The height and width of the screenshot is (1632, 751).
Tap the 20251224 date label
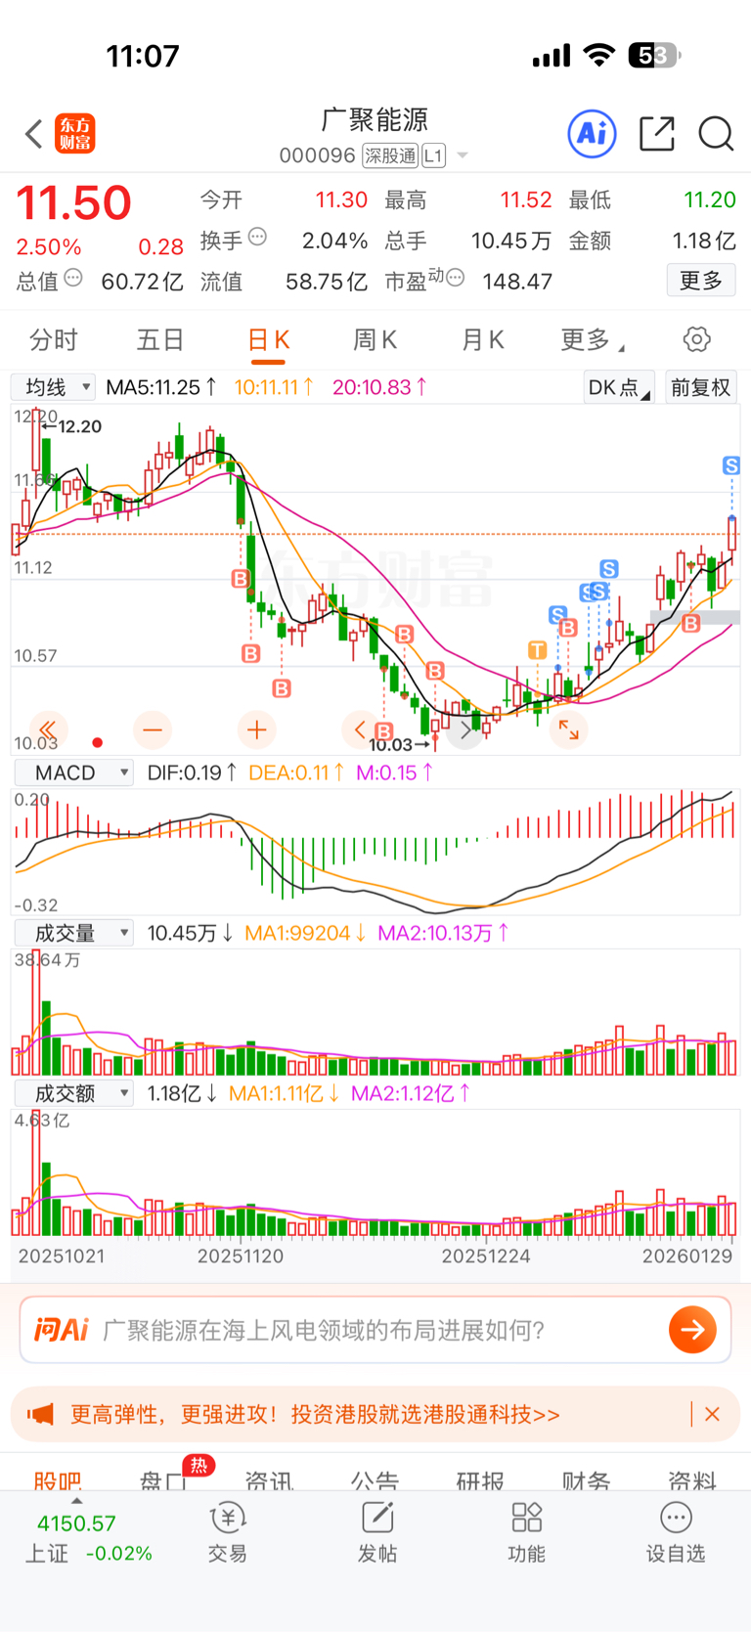pos(486,1256)
